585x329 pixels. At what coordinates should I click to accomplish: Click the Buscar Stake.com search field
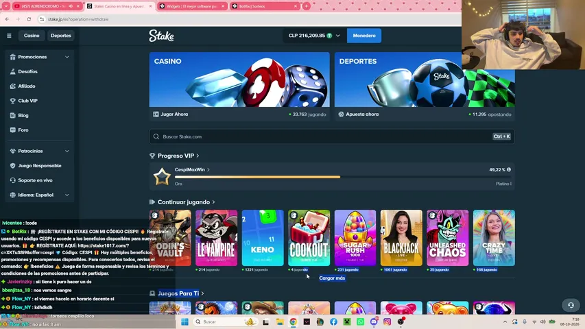(x=332, y=136)
